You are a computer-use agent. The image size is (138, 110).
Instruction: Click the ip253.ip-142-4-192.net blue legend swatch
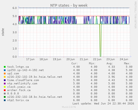[x=5, y=70]
